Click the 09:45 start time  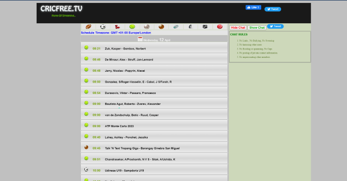click(97, 148)
